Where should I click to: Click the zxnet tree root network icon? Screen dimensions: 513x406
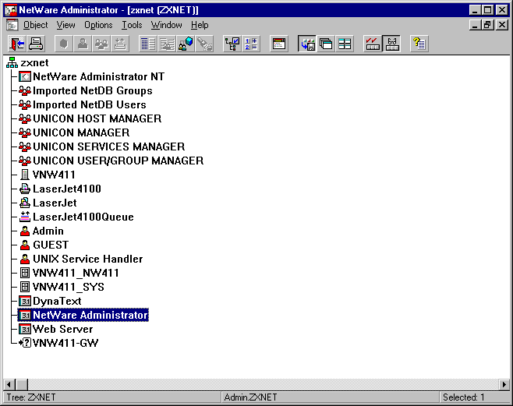(x=12, y=62)
